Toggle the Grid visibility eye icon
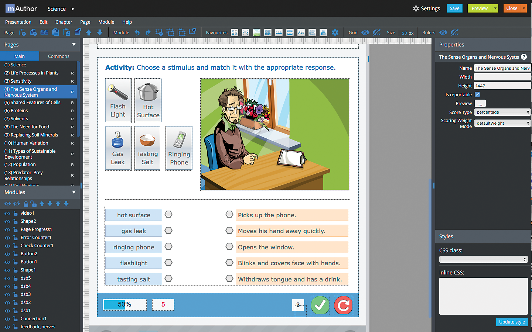This screenshot has width=532, height=332. pyautogui.click(x=365, y=32)
